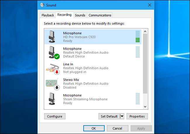Click the Steam Streaming Microphone icon
Image resolution: width=190 pixels, height=134 pixels.
[x=53, y=99]
